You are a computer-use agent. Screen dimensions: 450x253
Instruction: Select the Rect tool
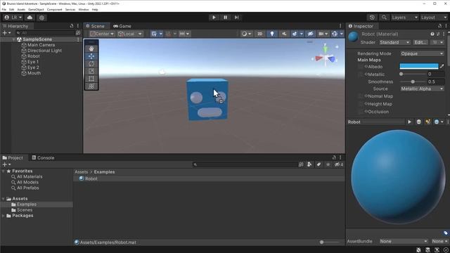pyautogui.click(x=91, y=79)
